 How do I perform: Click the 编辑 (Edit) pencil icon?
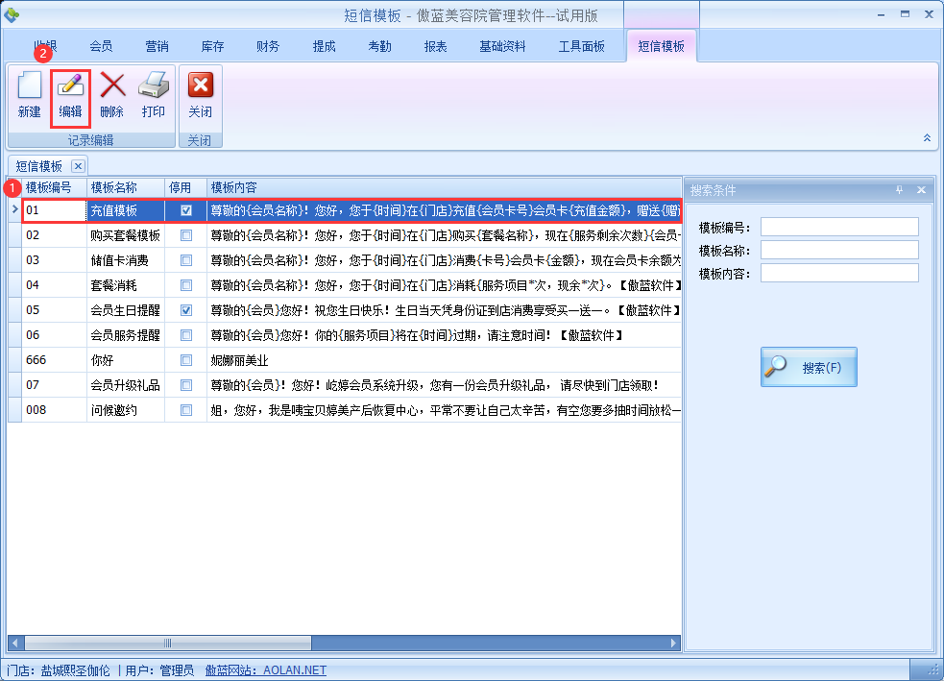pyautogui.click(x=70, y=87)
